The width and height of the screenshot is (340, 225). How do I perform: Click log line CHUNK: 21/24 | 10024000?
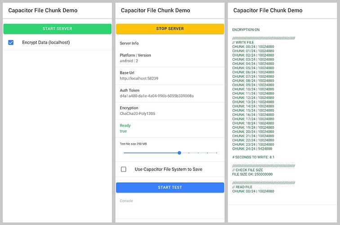(x=253, y=136)
